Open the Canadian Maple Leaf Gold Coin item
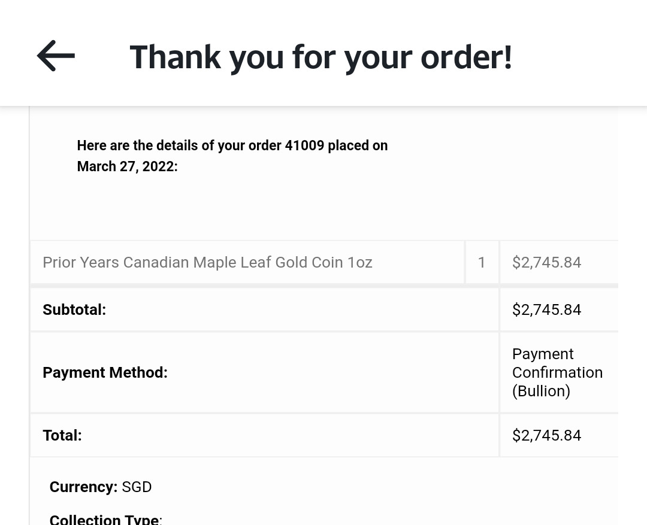The image size is (647, 525). point(207,262)
